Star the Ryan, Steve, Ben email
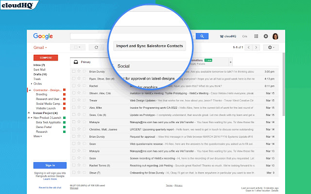Image resolution: width=311 pixels, height=194 pixels. (79, 79)
